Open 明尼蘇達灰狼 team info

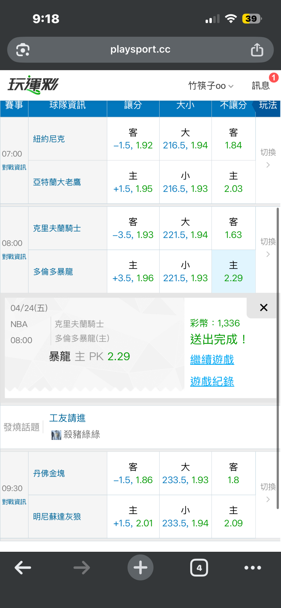[x=57, y=517]
